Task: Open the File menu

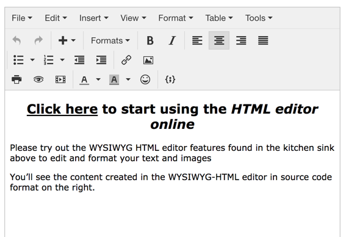Action: click(x=22, y=18)
